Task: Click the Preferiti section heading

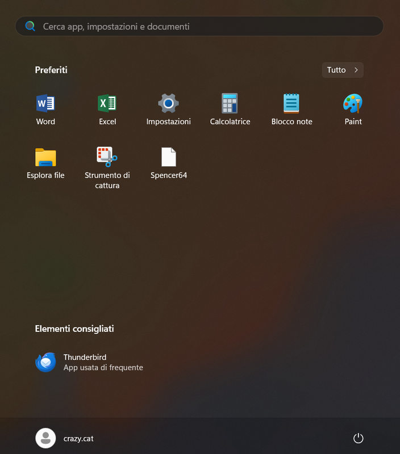Action: point(51,70)
